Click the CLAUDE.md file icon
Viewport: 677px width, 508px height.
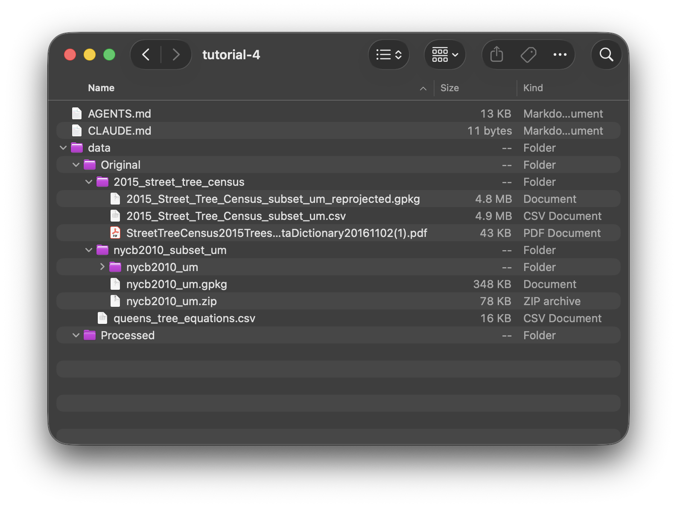point(77,130)
